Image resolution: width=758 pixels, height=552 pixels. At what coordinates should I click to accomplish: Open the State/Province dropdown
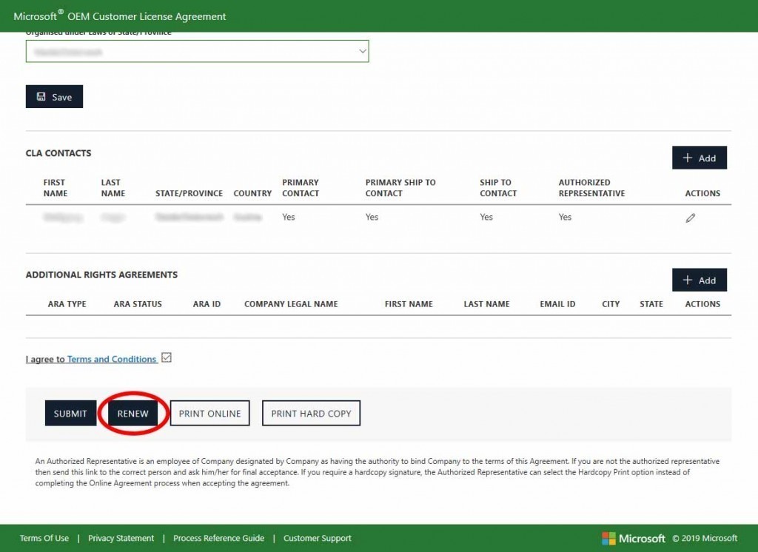[197, 51]
